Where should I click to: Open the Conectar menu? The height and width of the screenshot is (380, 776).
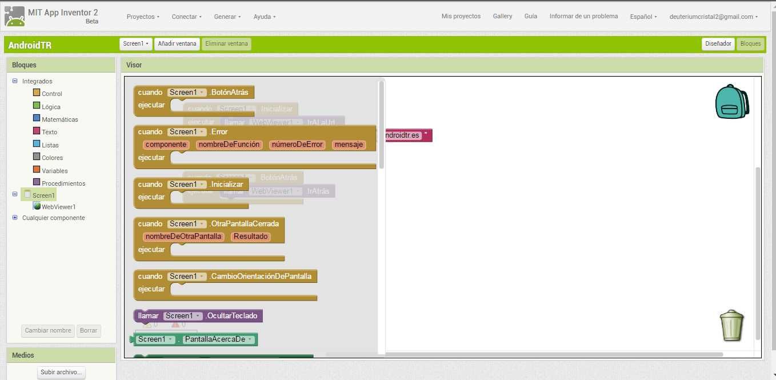pyautogui.click(x=187, y=17)
